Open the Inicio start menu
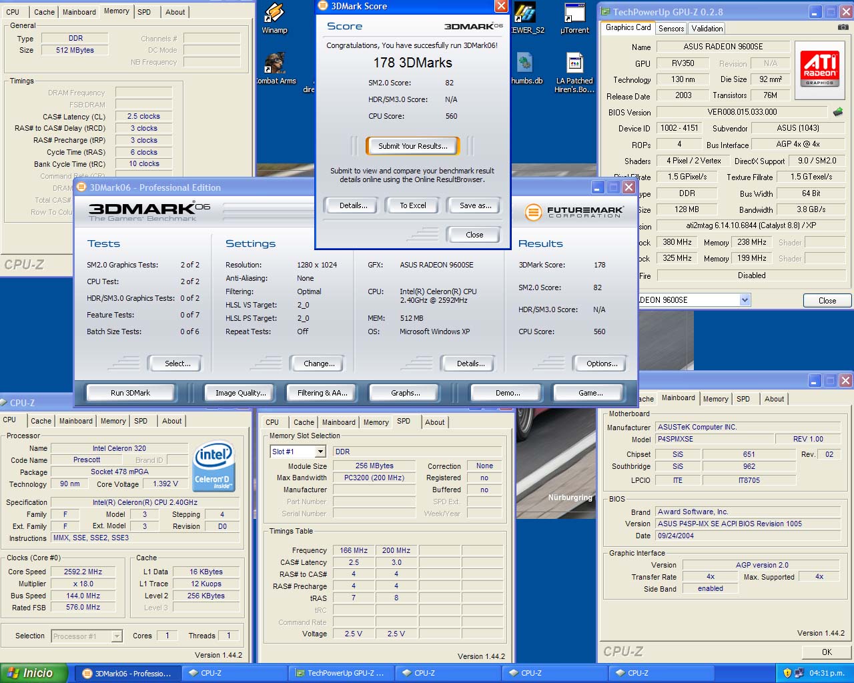 (33, 673)
